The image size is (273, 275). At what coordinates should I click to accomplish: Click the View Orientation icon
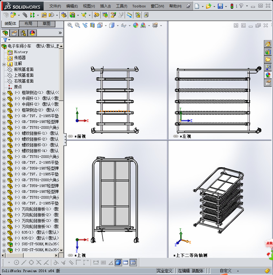click(x=100, y=25)
